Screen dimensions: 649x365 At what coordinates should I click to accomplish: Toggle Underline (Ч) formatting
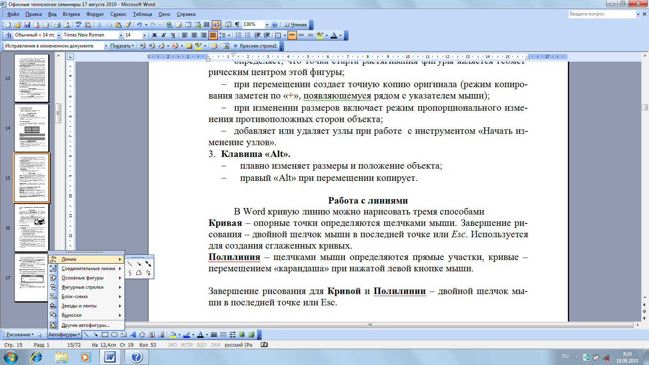coord(173,35)
